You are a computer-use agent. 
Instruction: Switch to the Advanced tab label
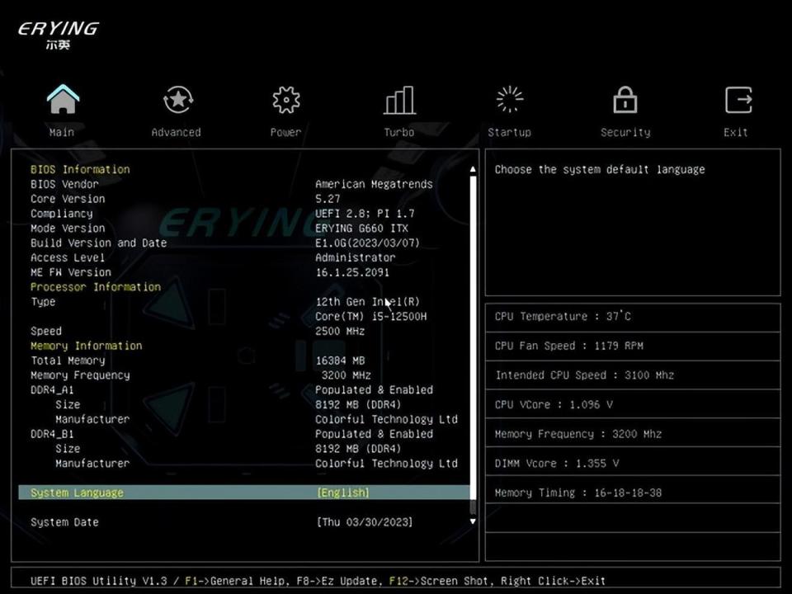point(177,132)
